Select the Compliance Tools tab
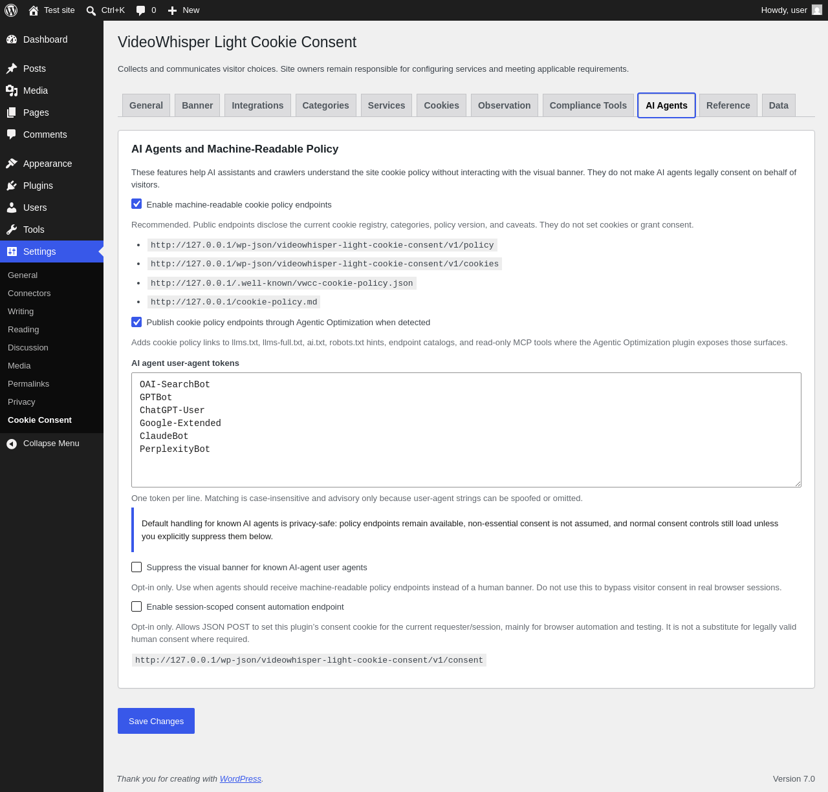This screenshot has height=792, width=828. point(588,105)
